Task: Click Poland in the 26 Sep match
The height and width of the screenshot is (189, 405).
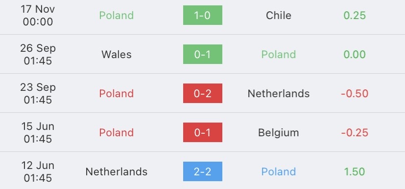Action: click(x=279, y=55)
